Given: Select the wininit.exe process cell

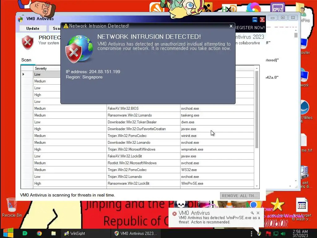Looking at the screenshot, I should (x=217, y=136).
